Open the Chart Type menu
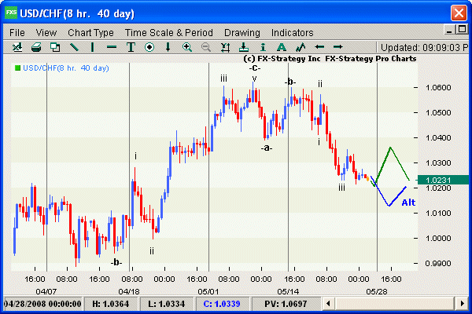 [90, 32]
